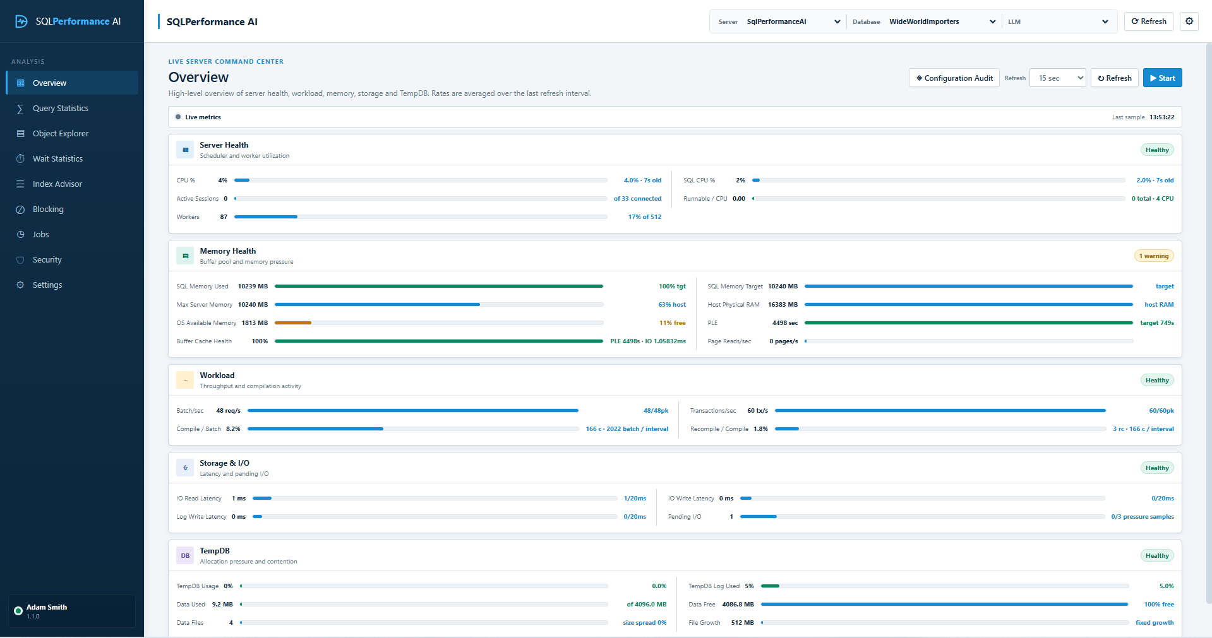This screenshot has width=1212, height=638.
Task: Open Settings page from sidebar
Action: point(72,285)
